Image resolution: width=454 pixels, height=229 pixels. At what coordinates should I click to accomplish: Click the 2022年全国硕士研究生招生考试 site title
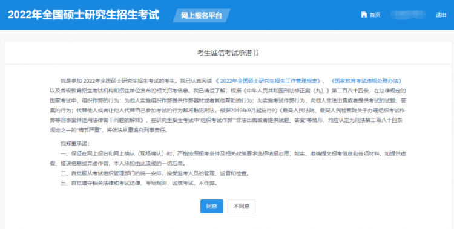84,15
